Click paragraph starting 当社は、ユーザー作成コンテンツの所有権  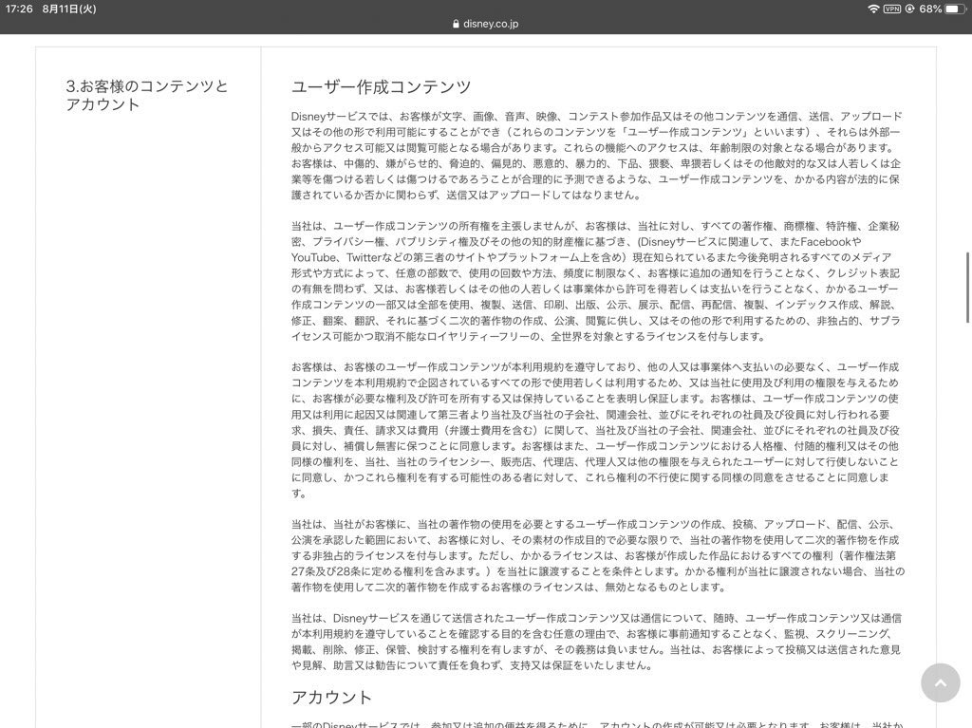point(596,281)
